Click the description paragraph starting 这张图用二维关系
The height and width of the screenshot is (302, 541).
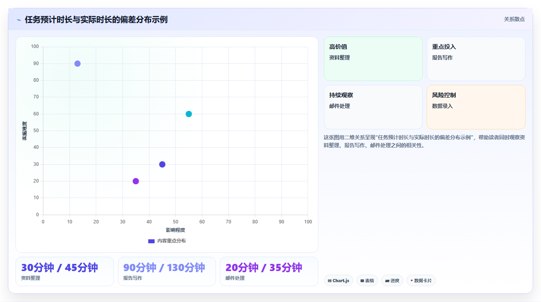pos(424,141)
